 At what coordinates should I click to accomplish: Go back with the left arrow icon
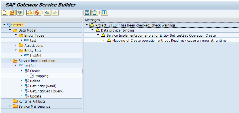(47, 13)
